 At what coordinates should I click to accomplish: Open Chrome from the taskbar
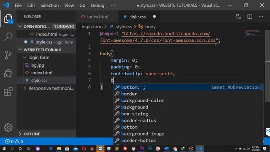click(x=133, y=149)
